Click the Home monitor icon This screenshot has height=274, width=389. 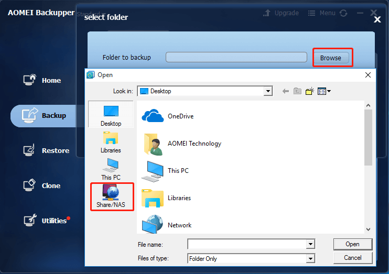[x=29, y=80]
